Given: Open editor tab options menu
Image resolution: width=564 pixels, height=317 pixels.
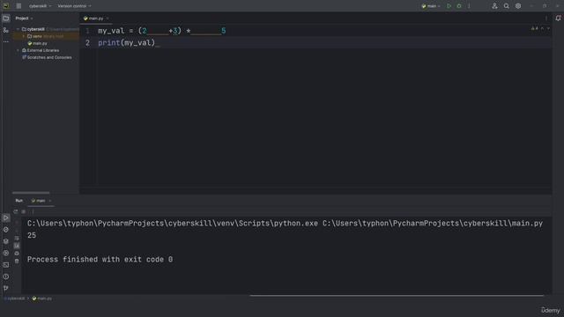Looking at the screenshot, I should point(546,18).
